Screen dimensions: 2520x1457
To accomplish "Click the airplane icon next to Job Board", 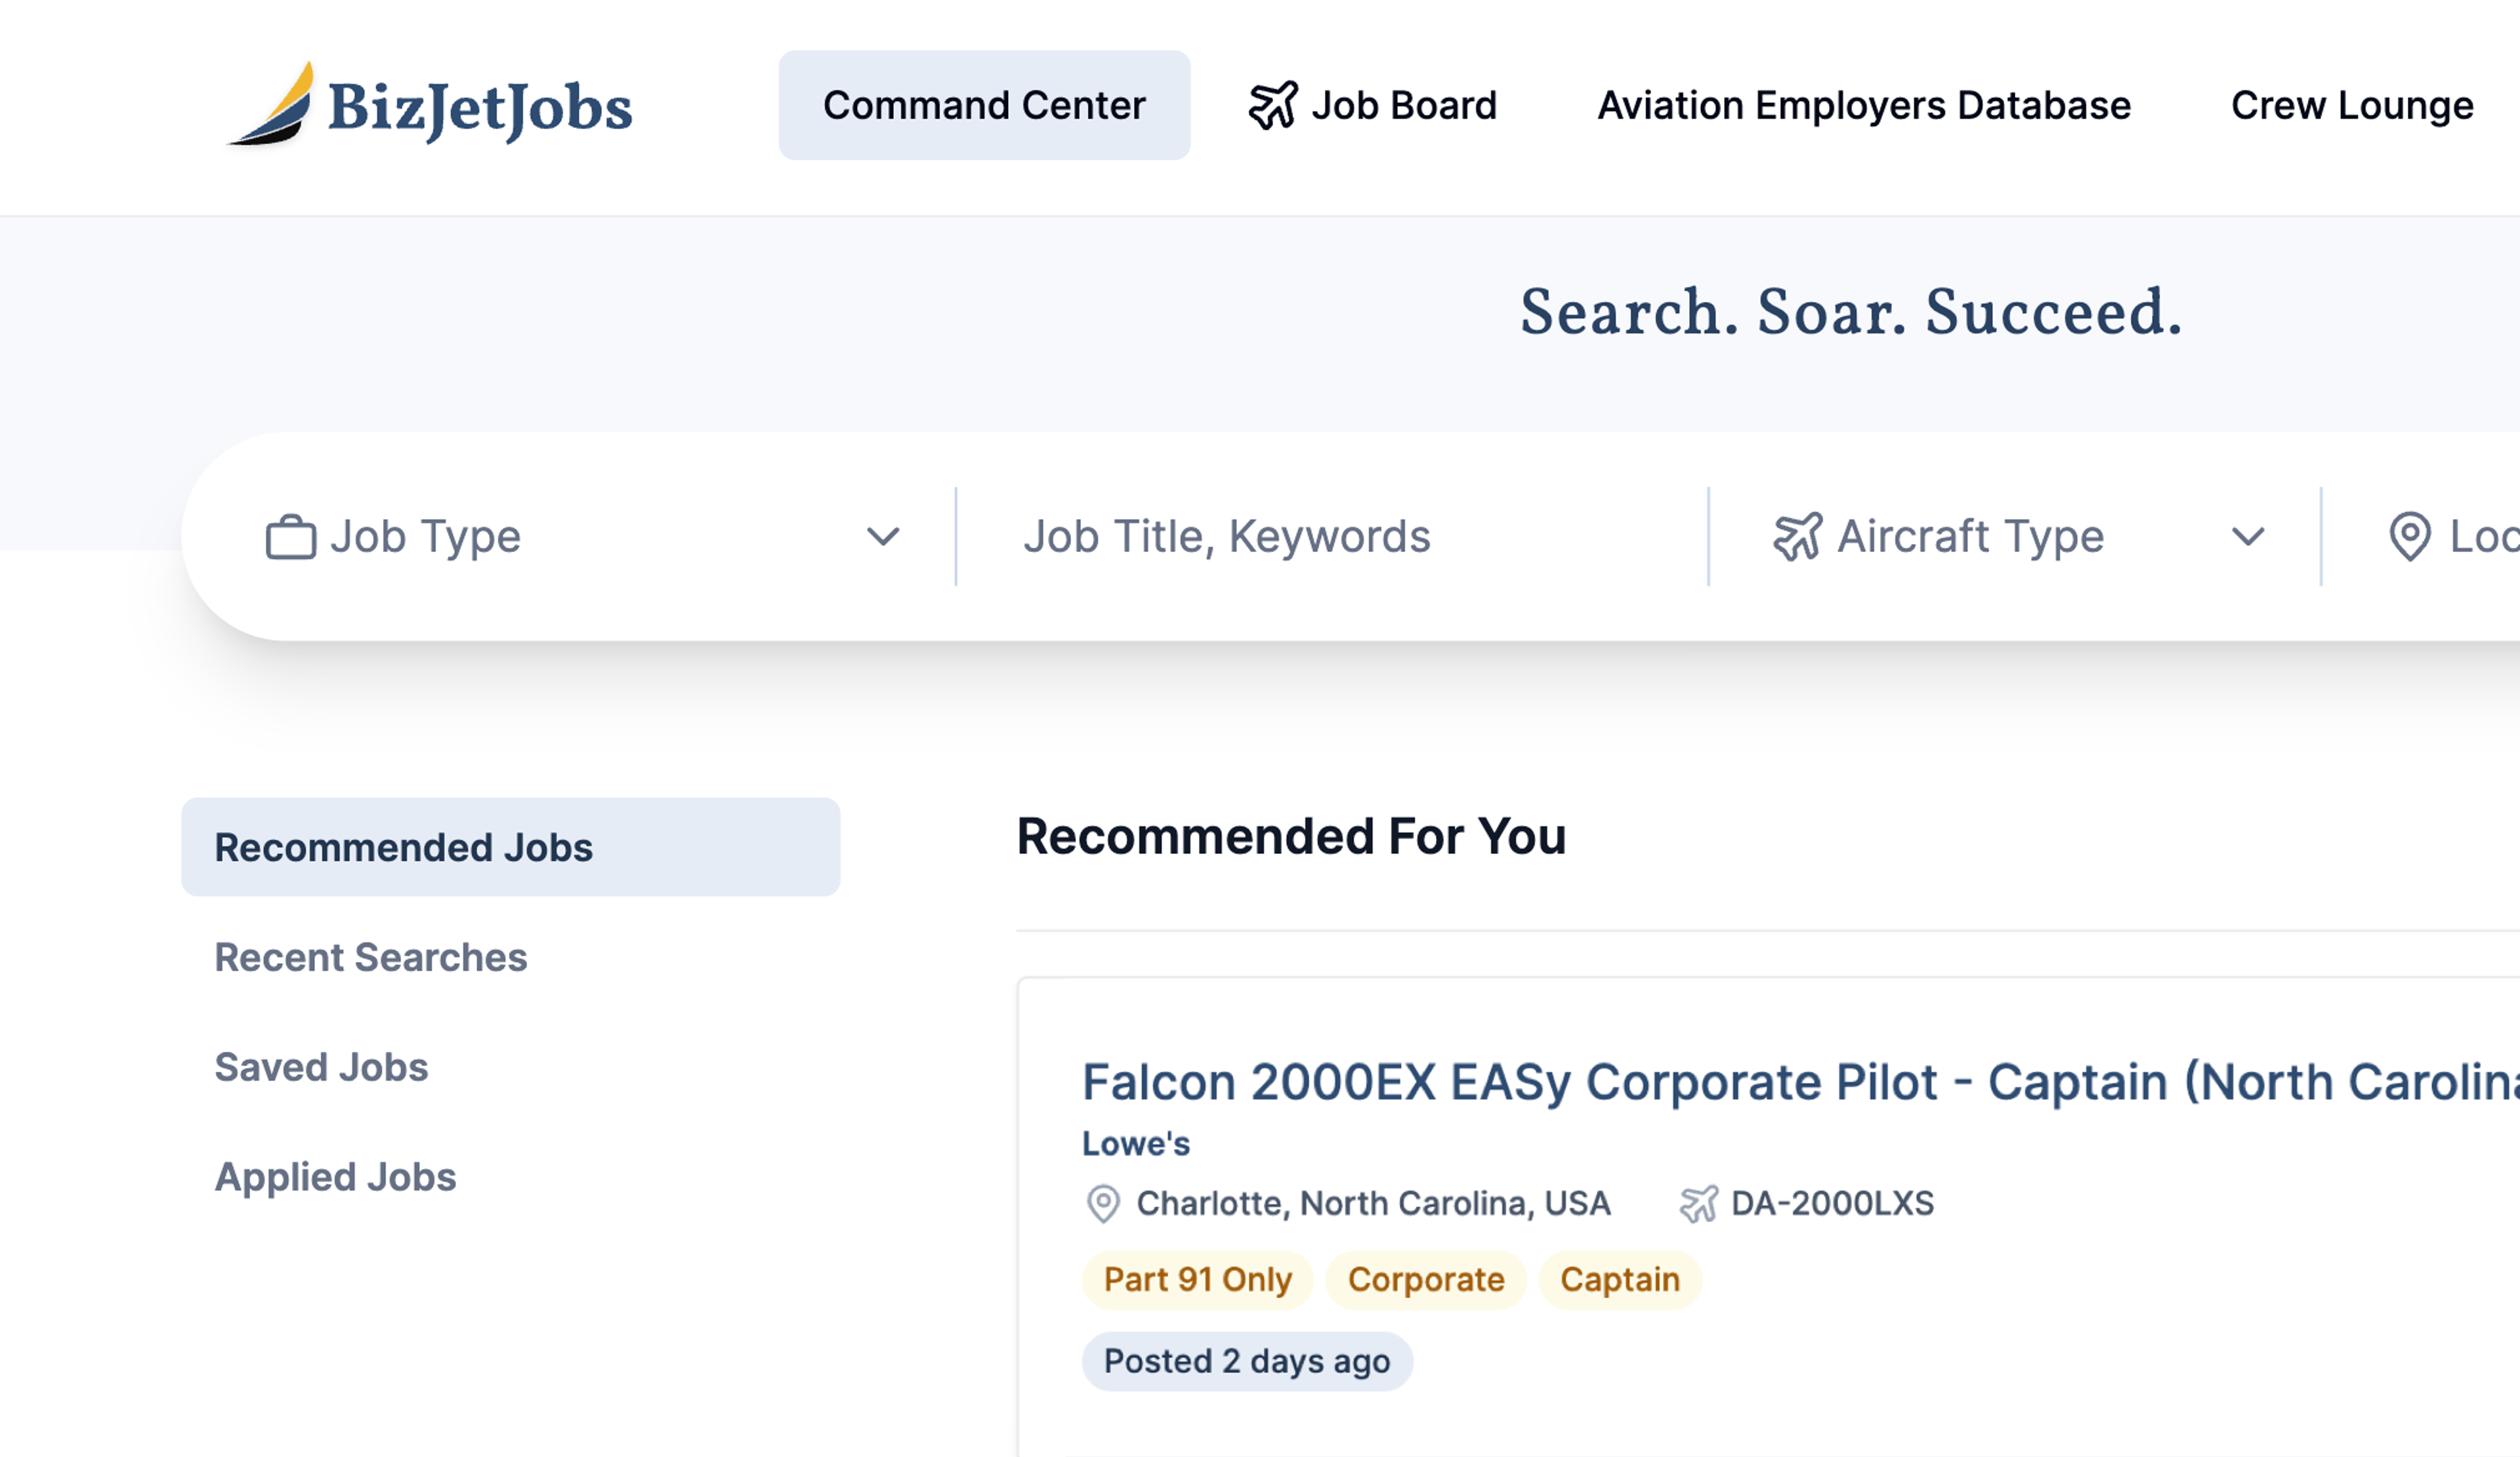I will coord(1273,104).
